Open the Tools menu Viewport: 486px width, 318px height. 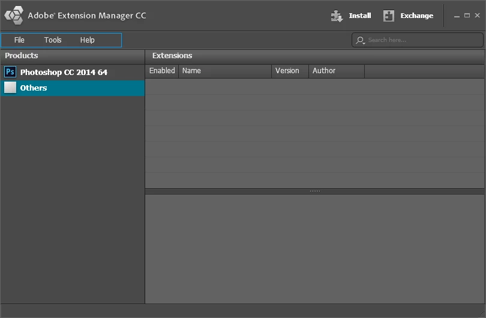coord(53,40)
